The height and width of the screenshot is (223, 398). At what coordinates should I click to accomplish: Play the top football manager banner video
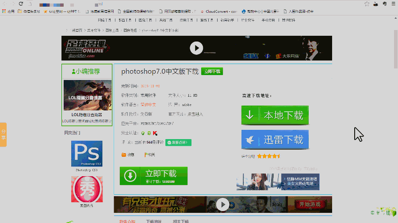click(196, 48)
